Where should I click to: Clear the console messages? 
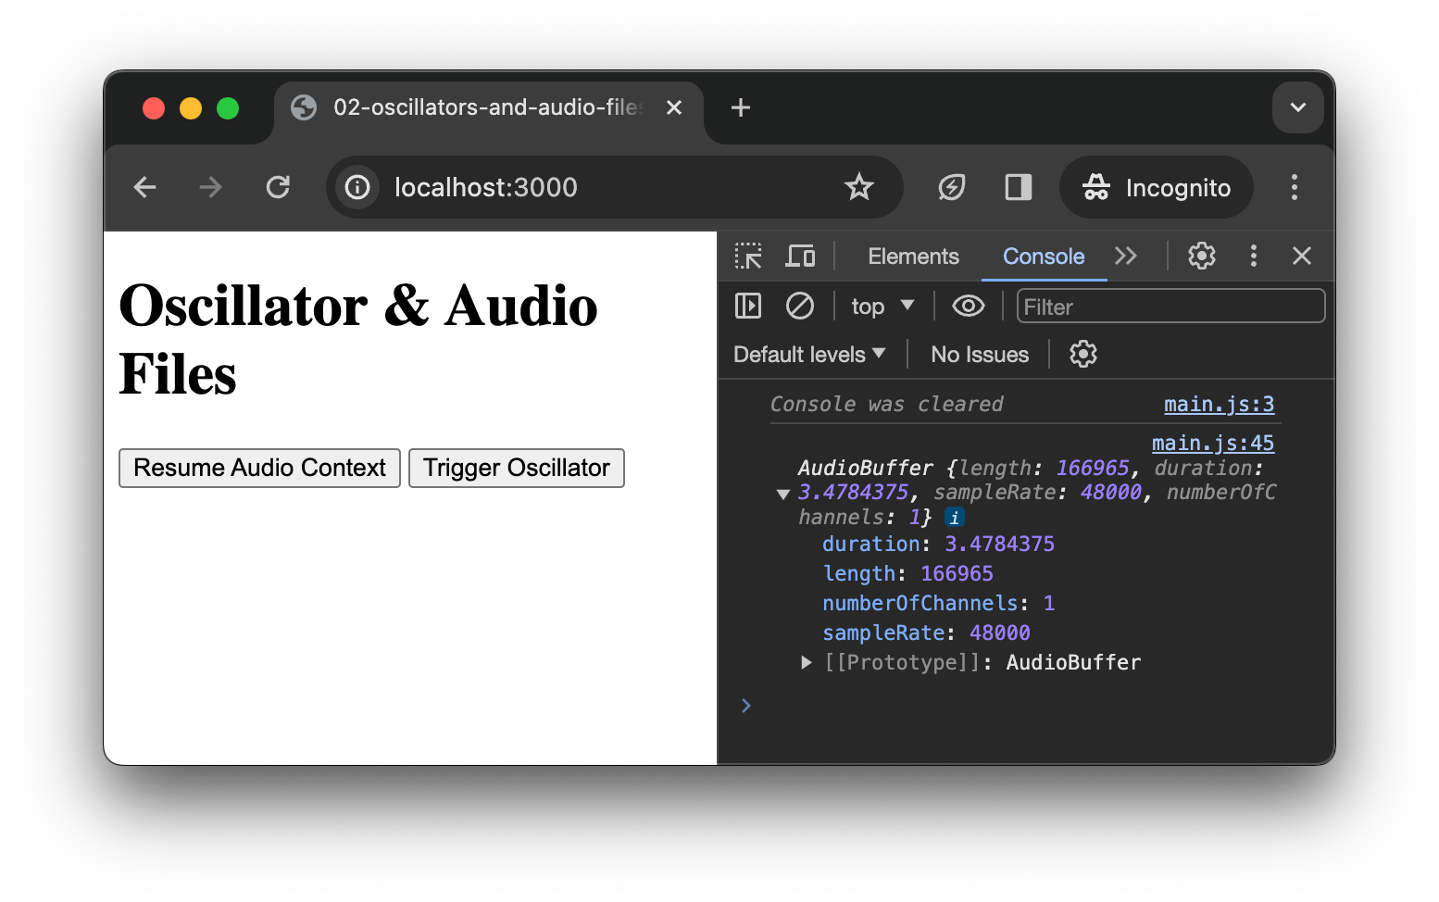pos(799,306)
